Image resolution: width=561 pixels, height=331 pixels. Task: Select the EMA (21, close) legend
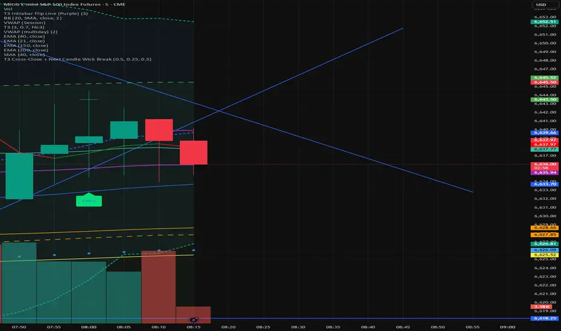coord(24,41)
